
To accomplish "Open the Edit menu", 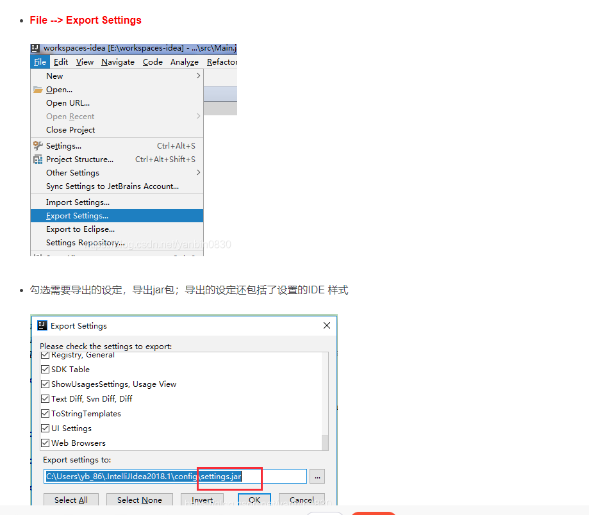I will pyautogui.click(x=60, y=62).
